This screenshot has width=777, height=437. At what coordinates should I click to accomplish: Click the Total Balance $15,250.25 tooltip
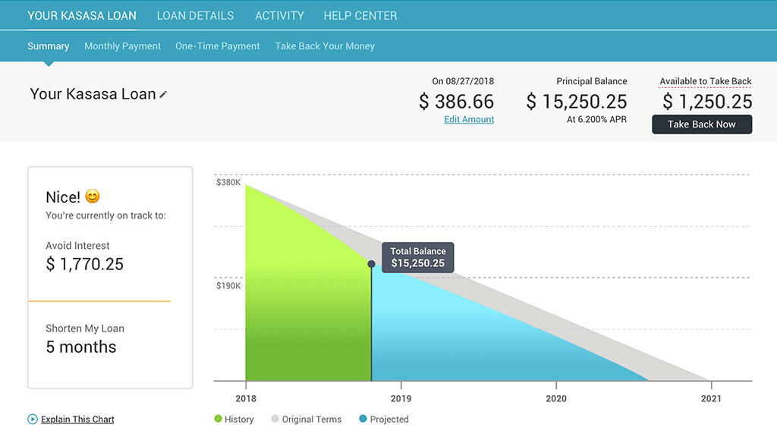click(418, 258)
